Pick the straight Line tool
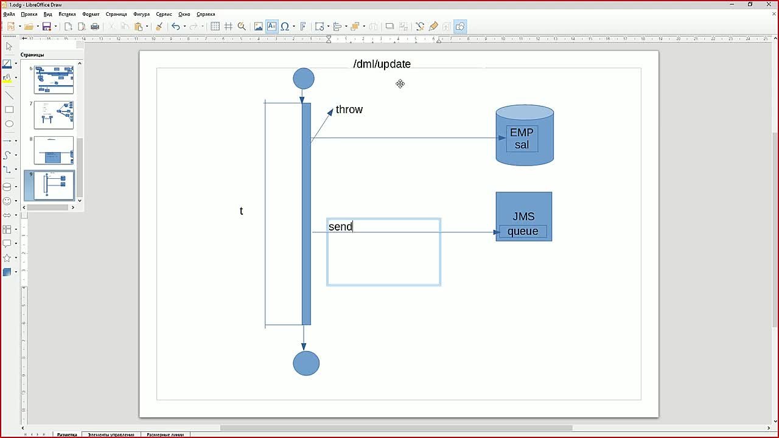Screen dimensions: 779x438 [x=9, y=95]
